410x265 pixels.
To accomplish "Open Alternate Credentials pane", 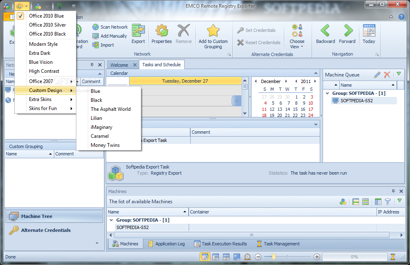I will [54, 230].
